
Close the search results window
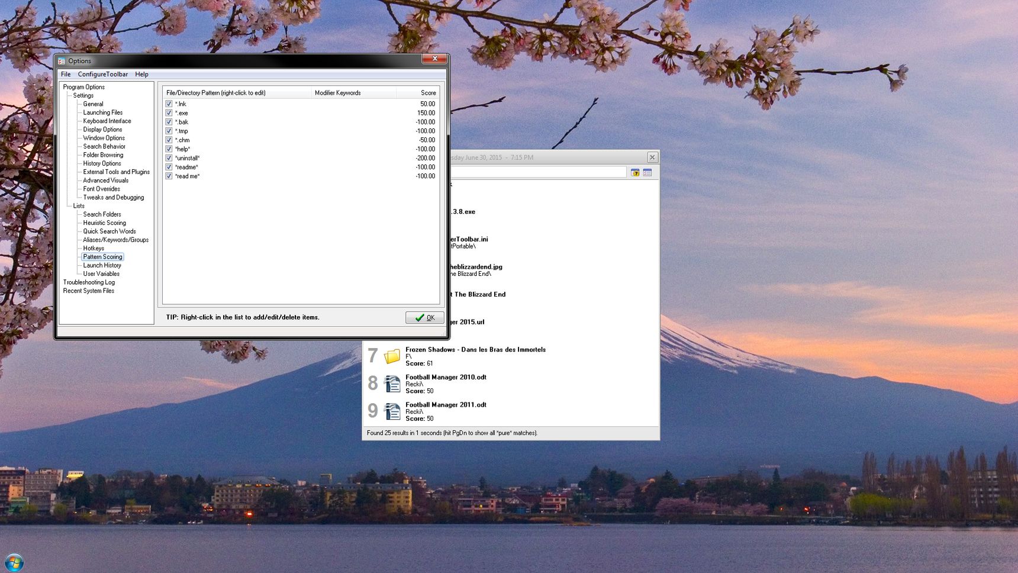click(652, 157)
